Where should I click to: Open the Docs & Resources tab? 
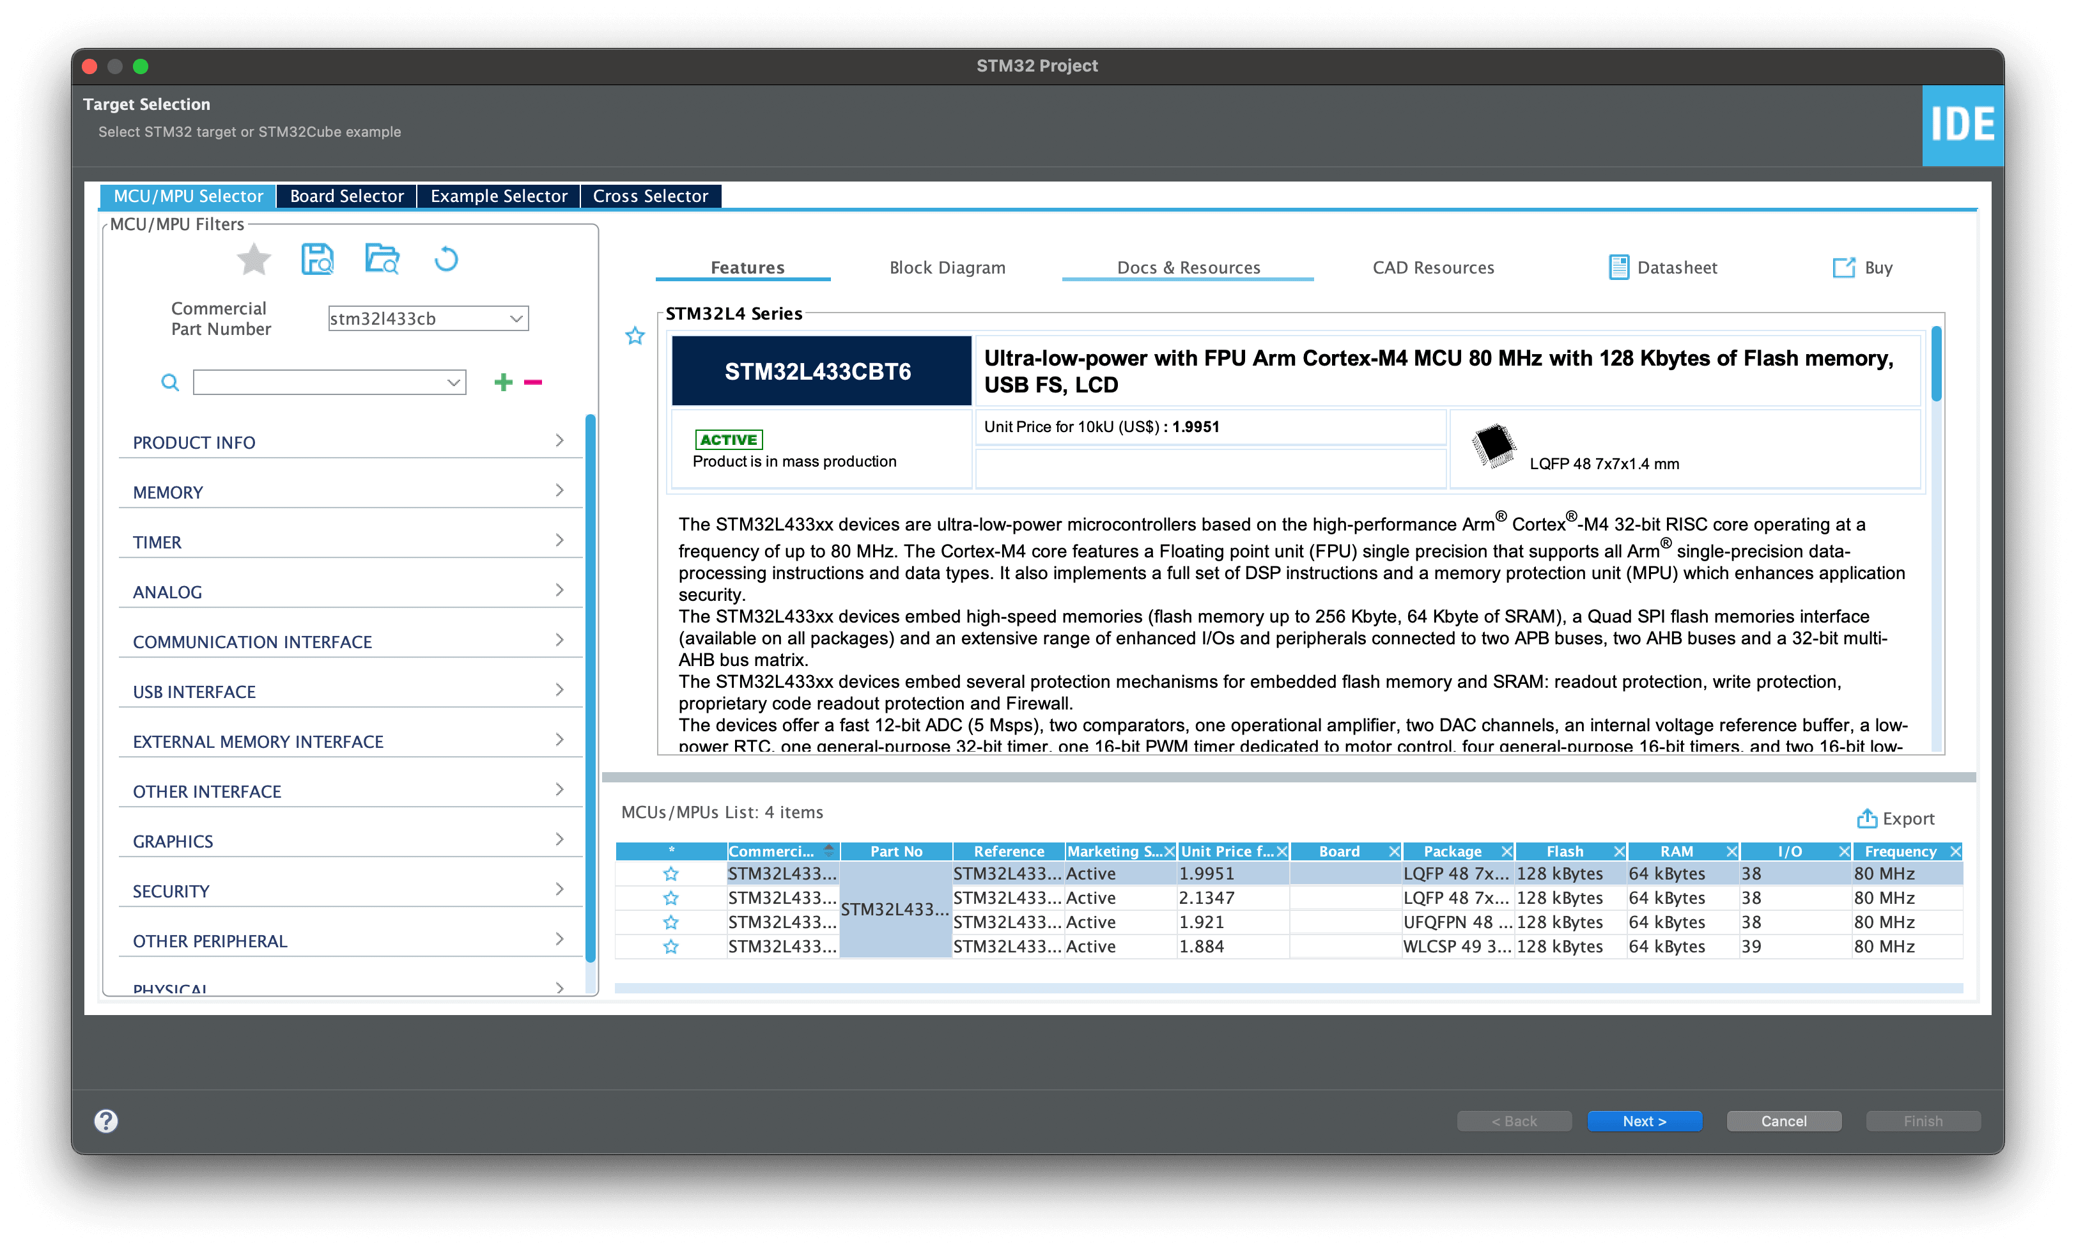(1188, 268)
